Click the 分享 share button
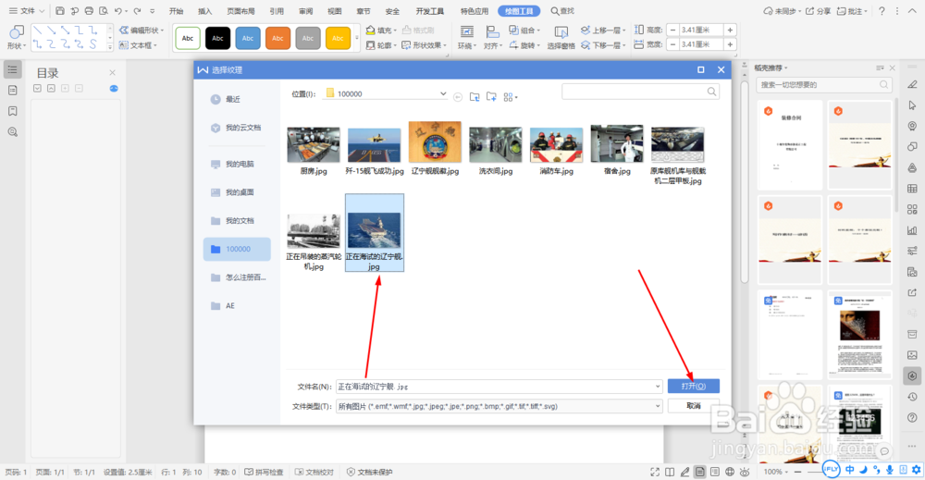Screen dimensions: 925x480 pos(819,10)
